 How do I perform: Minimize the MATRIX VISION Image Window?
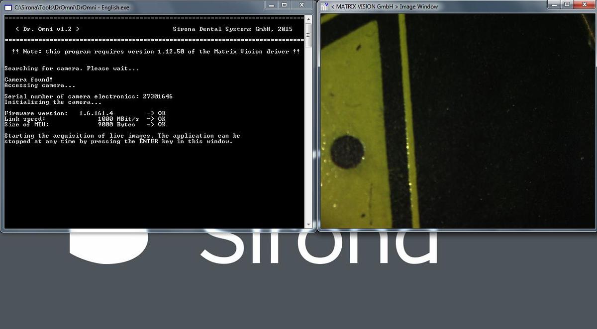554,4
